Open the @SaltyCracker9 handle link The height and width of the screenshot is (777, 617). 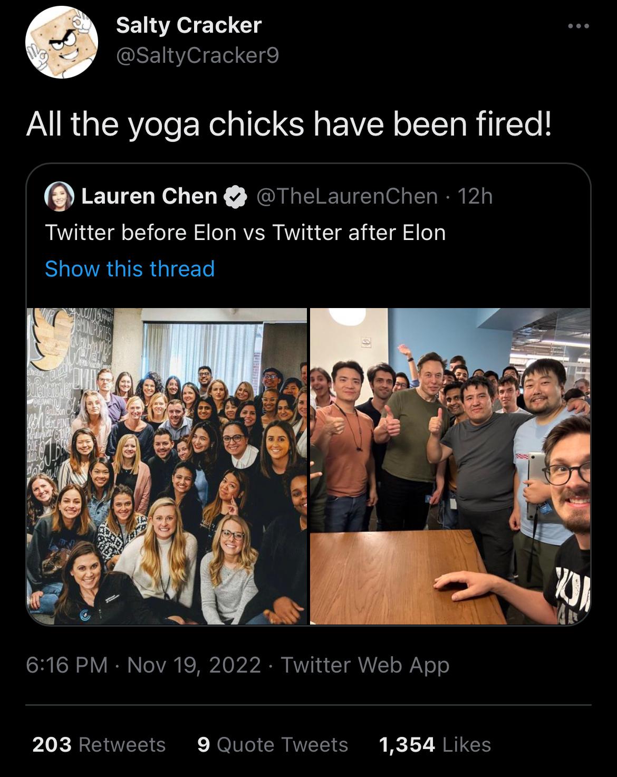(x=197, y=55)
